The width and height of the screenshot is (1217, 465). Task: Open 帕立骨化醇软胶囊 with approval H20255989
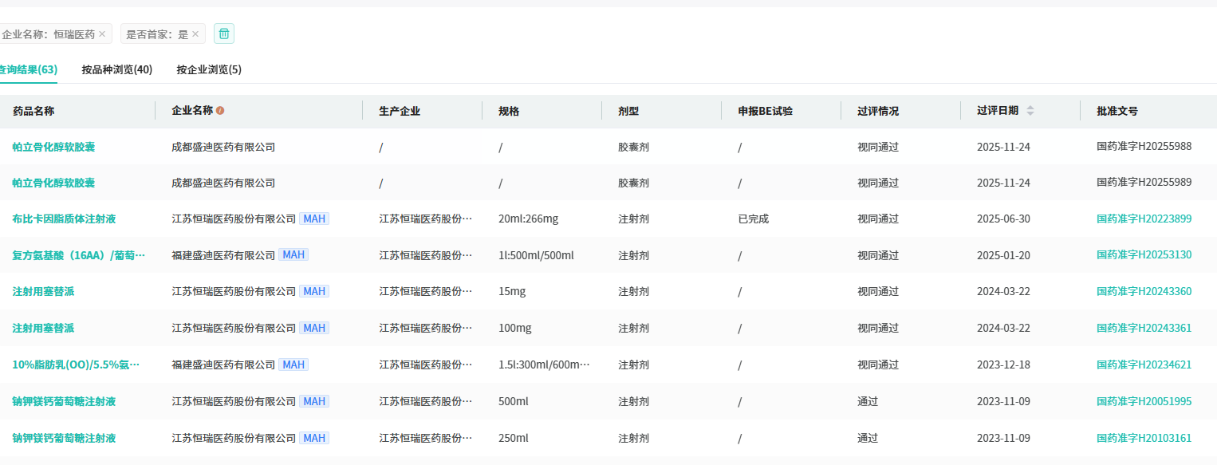(53, 183)
